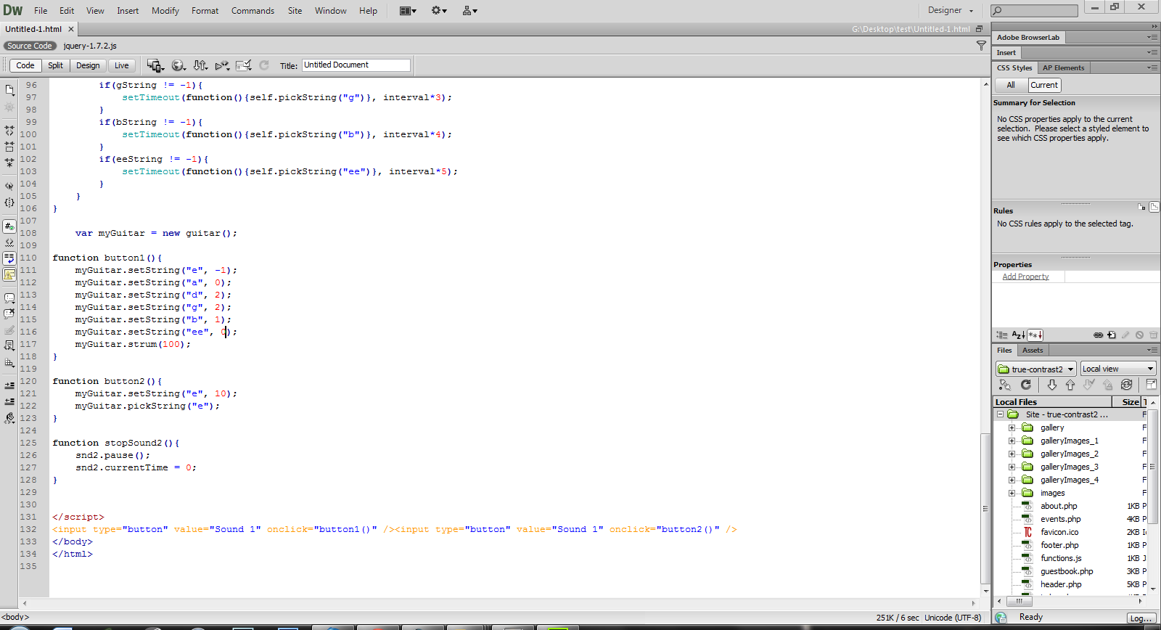Open the Commands menu
The width and height of the screenshot is (1161, 630).
(x=253, y=11)
